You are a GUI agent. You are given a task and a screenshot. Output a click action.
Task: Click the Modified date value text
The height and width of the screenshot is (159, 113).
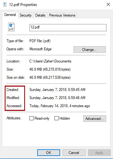[x=57, y=98]
